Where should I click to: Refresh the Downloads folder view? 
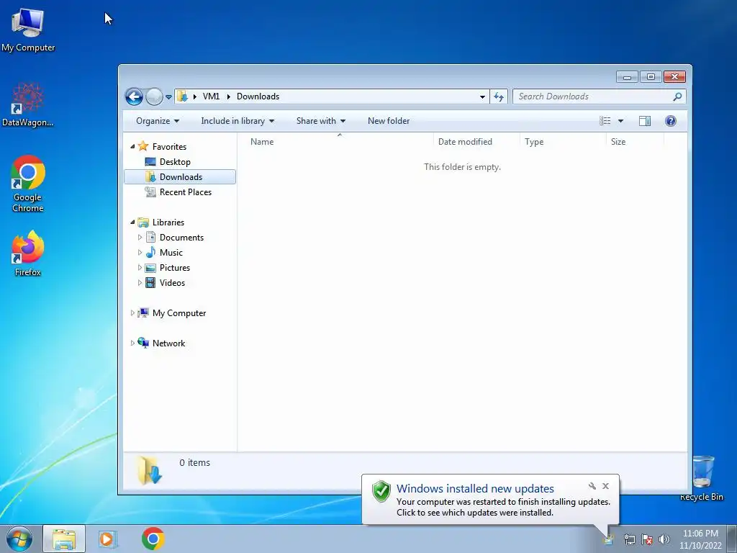click(499, 97)
